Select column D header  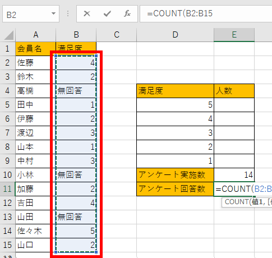click(x=175, y=35)
